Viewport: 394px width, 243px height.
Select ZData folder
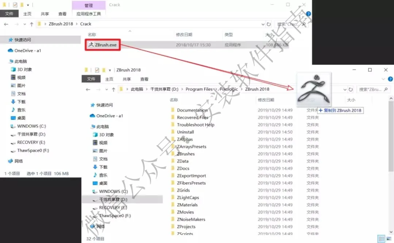click(x=182, y=161)
